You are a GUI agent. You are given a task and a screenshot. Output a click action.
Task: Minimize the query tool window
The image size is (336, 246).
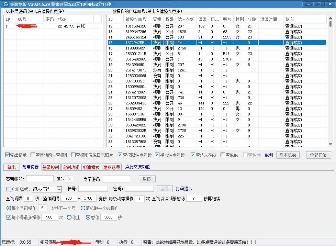coord(309,4)
